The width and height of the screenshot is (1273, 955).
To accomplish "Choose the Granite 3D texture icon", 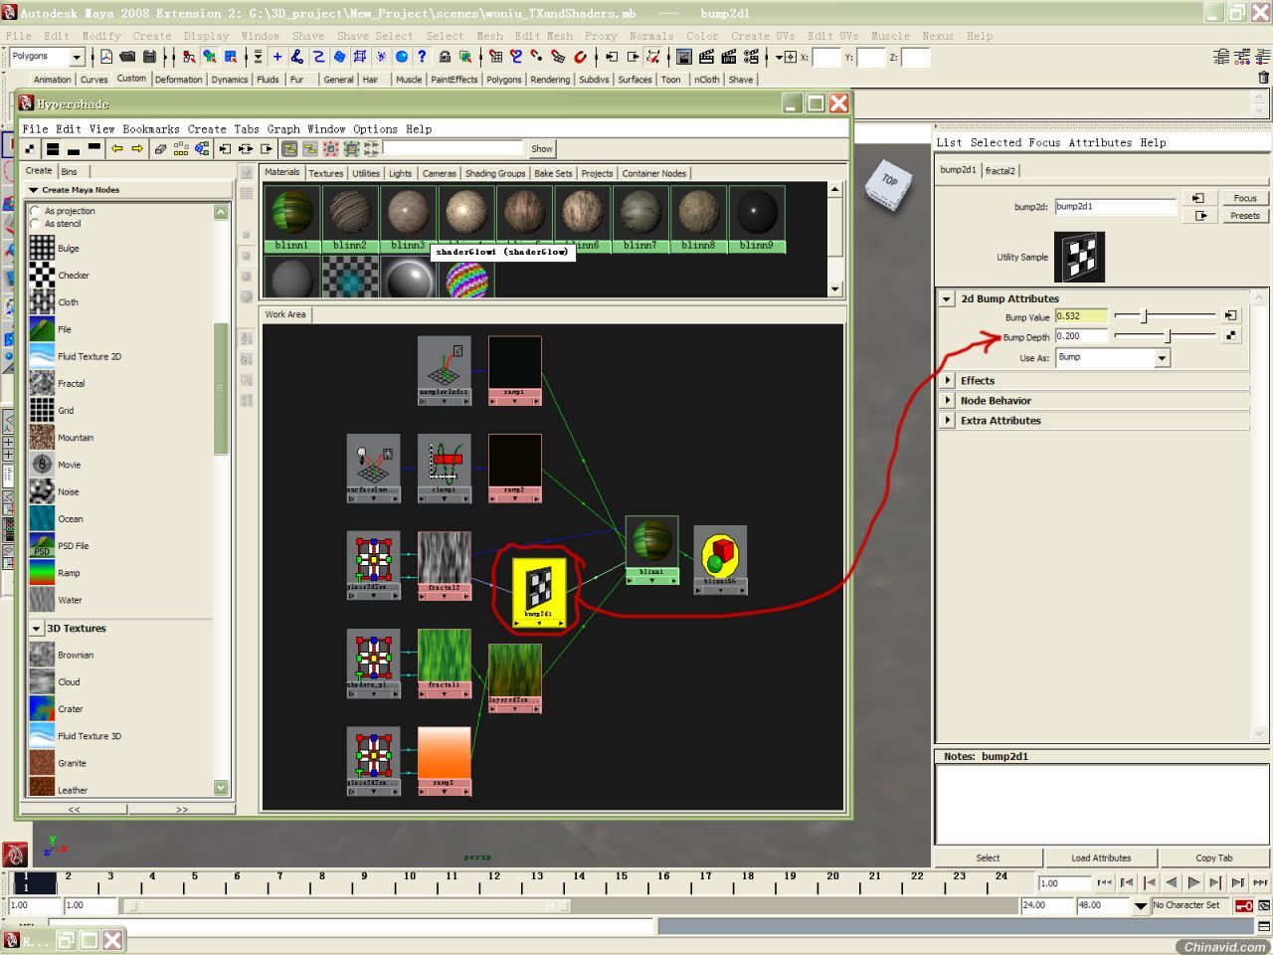I will point(42,762).
